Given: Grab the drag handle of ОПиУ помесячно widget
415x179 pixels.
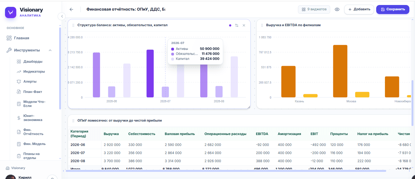Looking at the screenshot, I should [73, 120].
